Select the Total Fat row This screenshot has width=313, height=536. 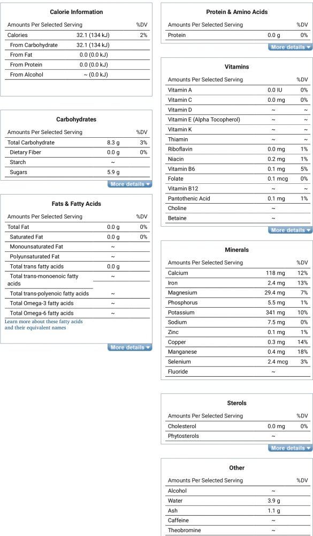78,227
